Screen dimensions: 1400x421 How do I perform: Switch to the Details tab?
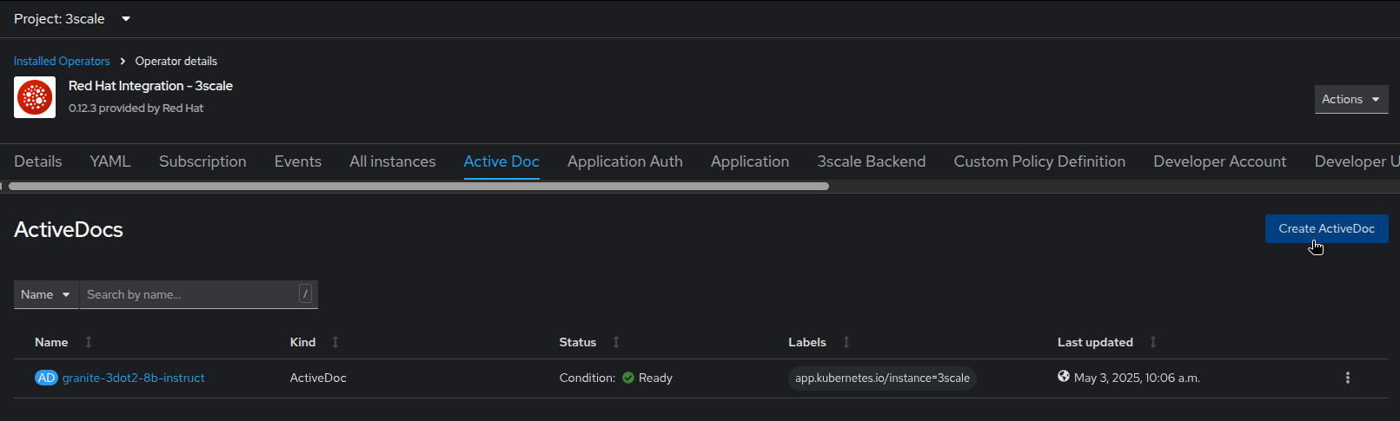click(x=38, y=161)
